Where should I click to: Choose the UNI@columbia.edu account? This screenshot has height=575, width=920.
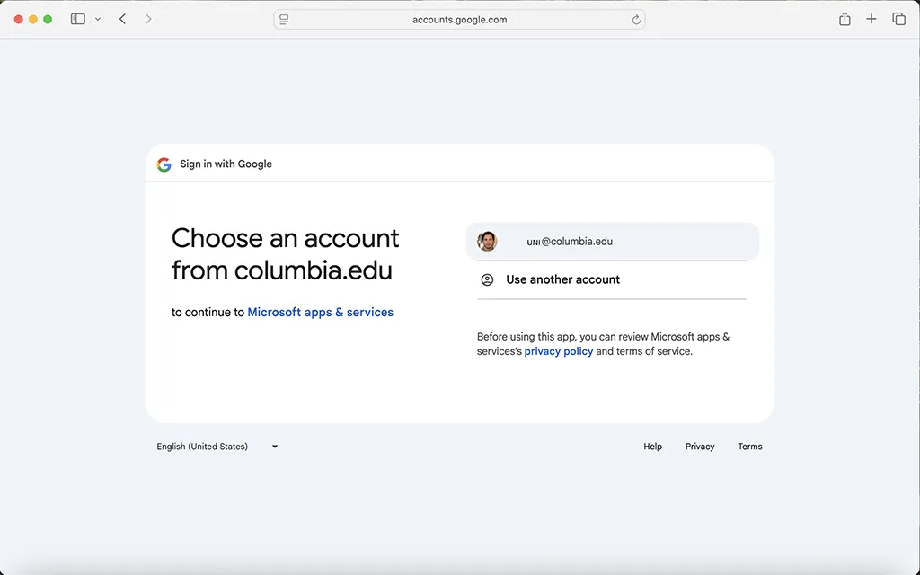(x=612, y=241)
